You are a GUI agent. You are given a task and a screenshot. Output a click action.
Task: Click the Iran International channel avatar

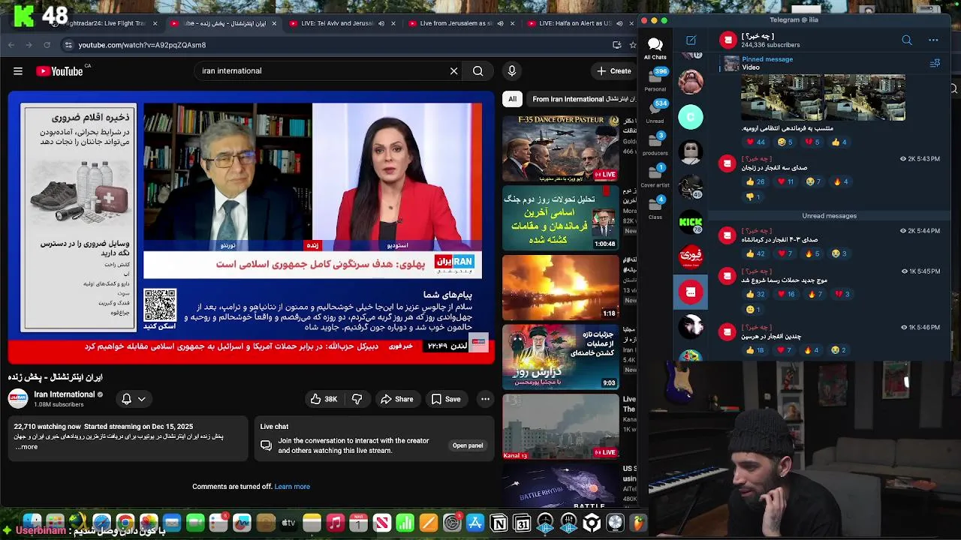click(x=18, y=399)
